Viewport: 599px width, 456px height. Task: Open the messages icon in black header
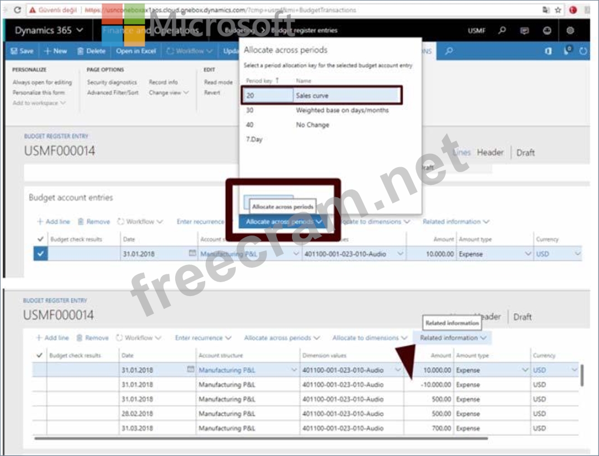[524, 31]
